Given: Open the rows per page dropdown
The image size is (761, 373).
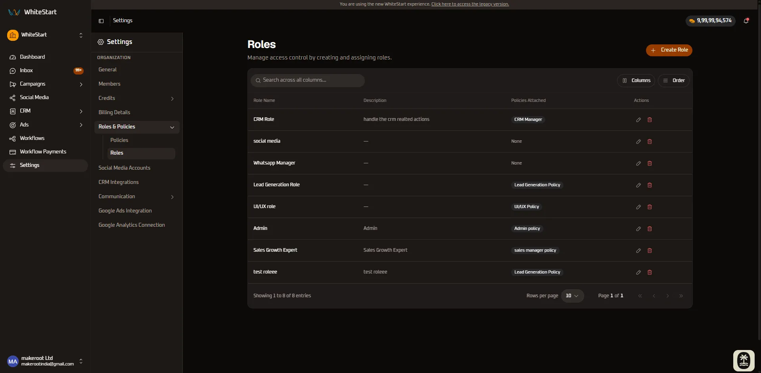Looking at the screenshot, I should pyautogui.click(x=572, y=296).
